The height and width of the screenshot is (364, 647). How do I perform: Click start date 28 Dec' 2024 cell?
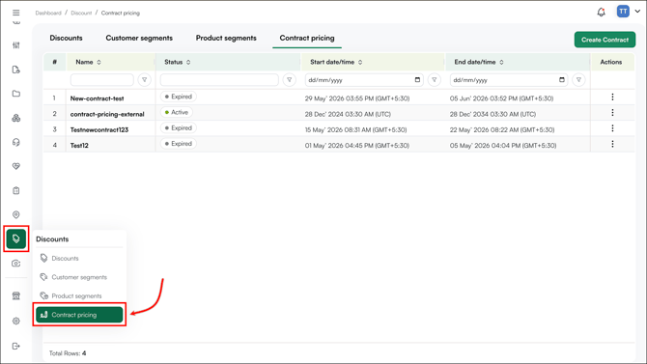[348, 114]
